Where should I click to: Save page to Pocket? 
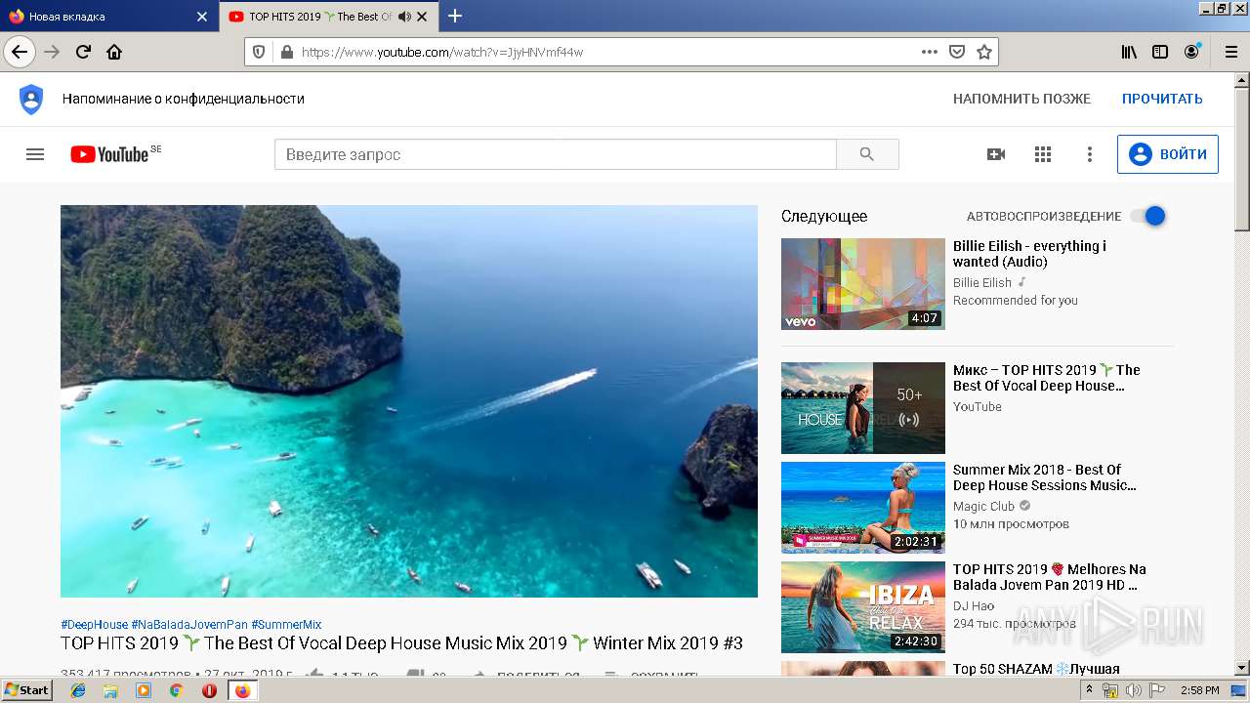[957, 52]
